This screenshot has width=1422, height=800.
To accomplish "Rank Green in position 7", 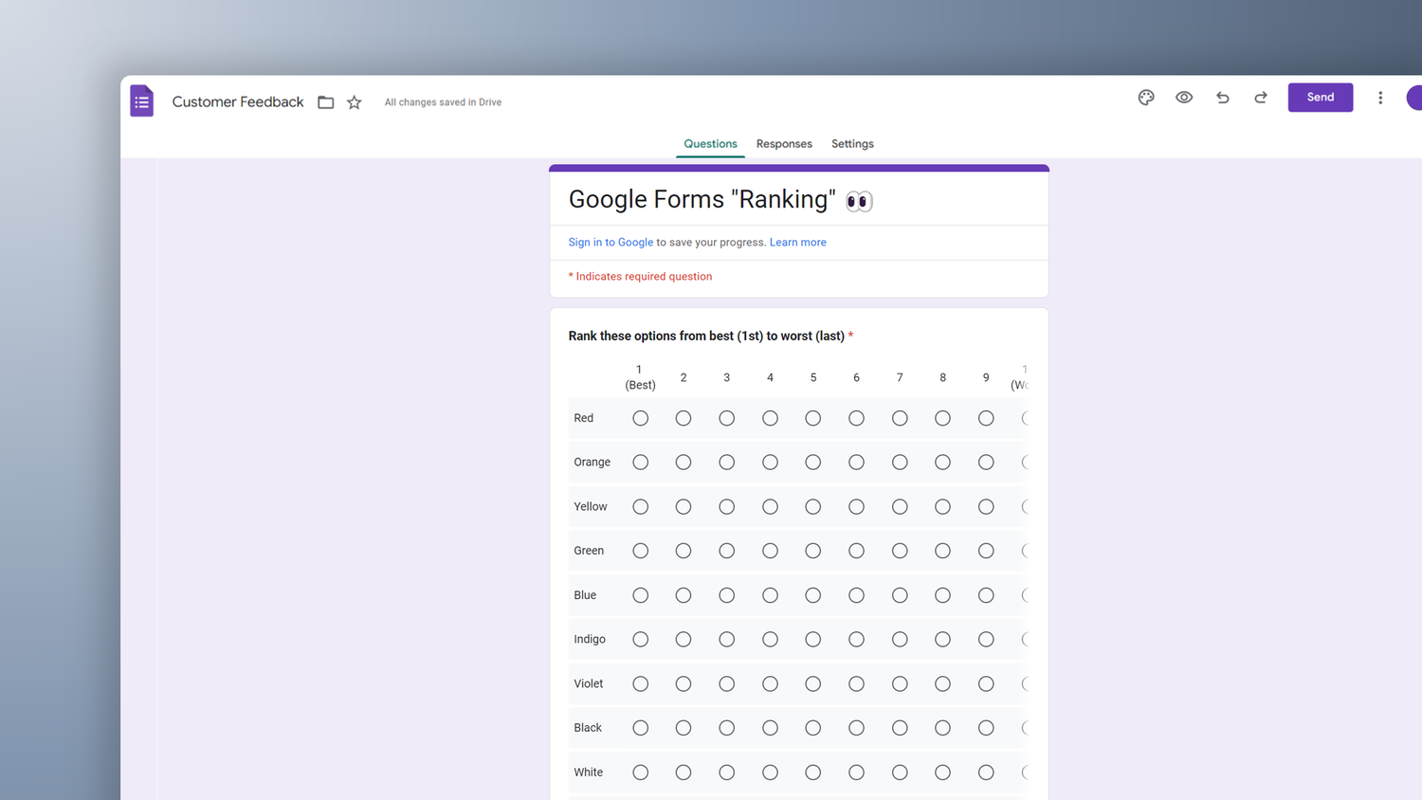I will [x=899, y=550].
